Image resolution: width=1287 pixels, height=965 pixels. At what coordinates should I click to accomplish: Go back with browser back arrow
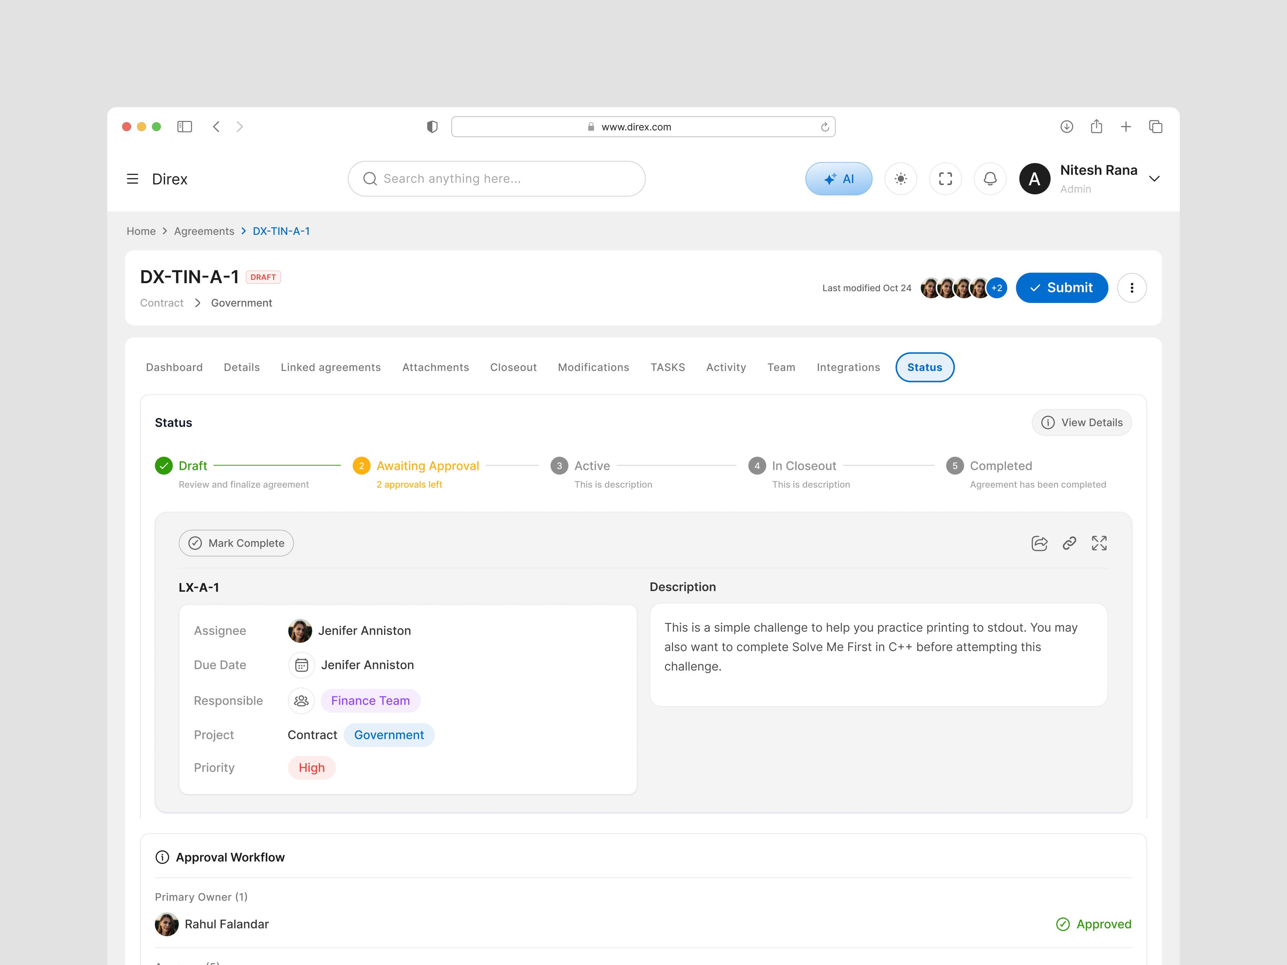217,127
